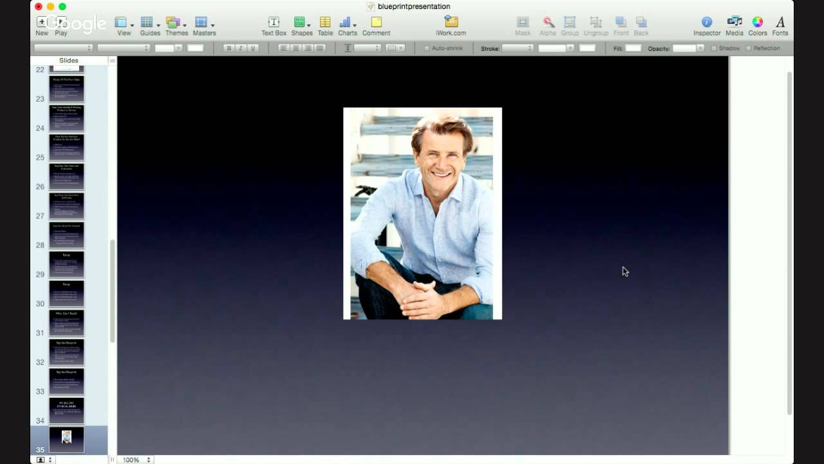Toggle underline text formatting
This screenshot has height=464, width=824.
point(253,48)
